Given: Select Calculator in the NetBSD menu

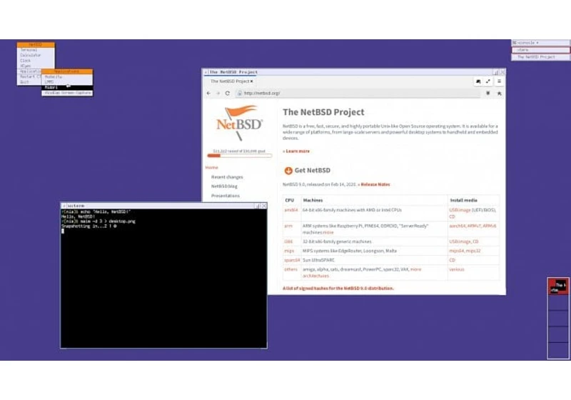Looking at the screenshot, I should pos(36,56).
